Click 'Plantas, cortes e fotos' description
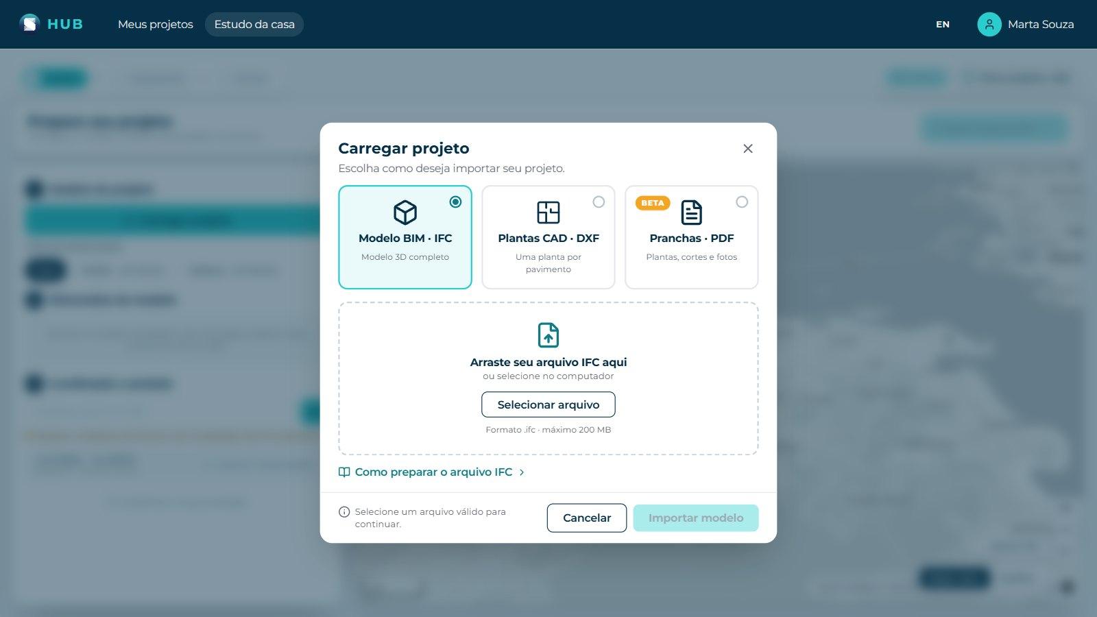 (692, 257)
